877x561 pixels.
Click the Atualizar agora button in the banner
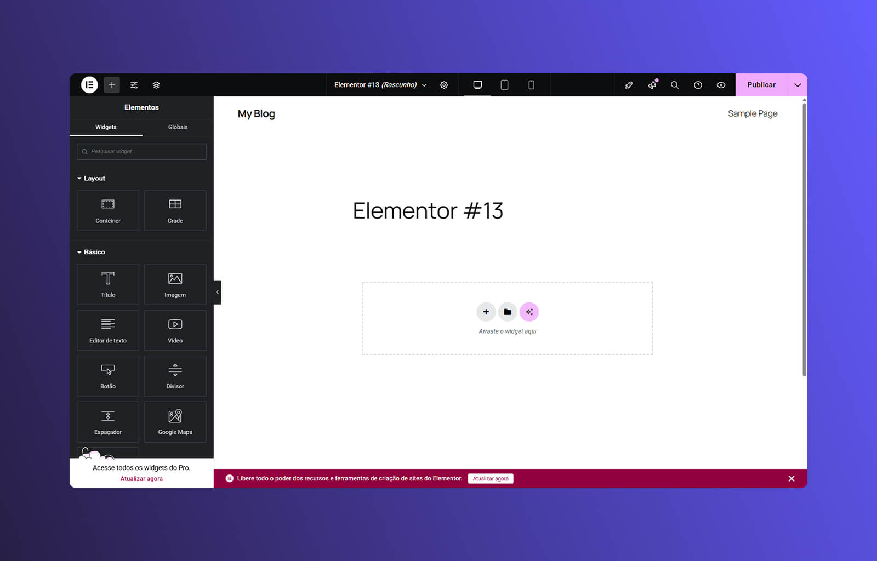pos(491,479)
